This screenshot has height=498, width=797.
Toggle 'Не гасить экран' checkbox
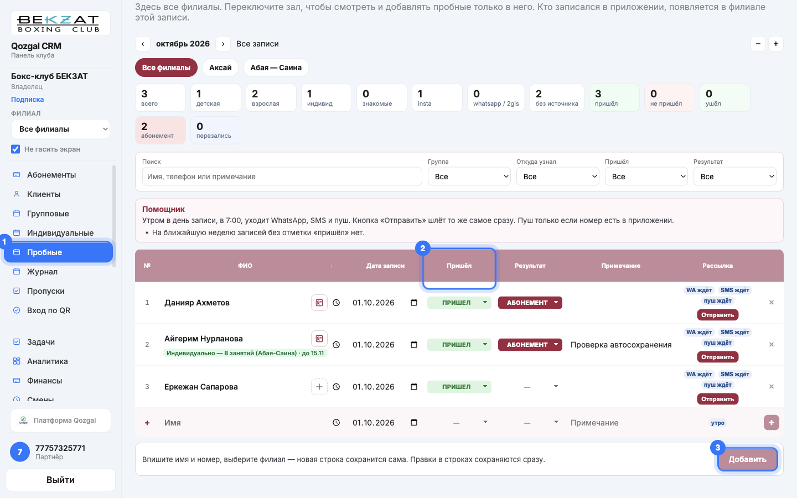[x=15, y=149]
